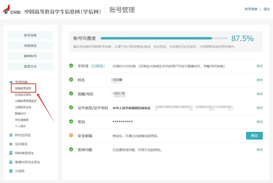The image size is (273, 183).
Task: Click the masked password asterisks
Action: click(x=123, y=122)
